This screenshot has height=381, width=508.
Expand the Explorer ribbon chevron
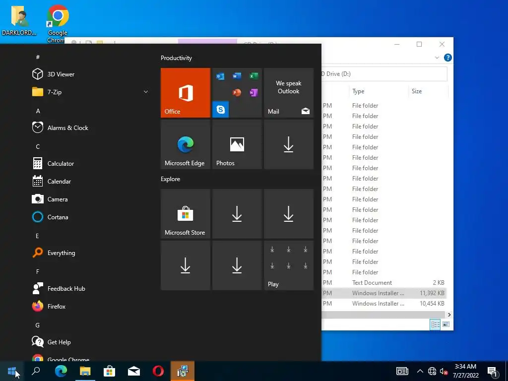[437, 58]
